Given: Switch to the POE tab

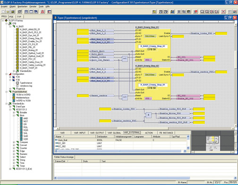Looking at the screenshot, I should pos(11,16).
